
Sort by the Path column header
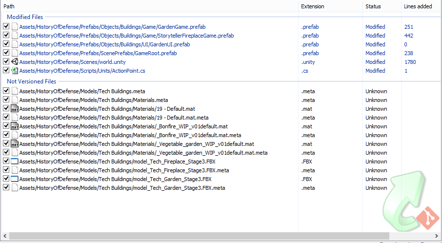pyautogui.click(x=146, y=6)
